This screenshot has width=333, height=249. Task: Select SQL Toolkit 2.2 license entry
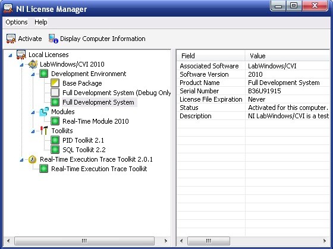pos(84,150)
